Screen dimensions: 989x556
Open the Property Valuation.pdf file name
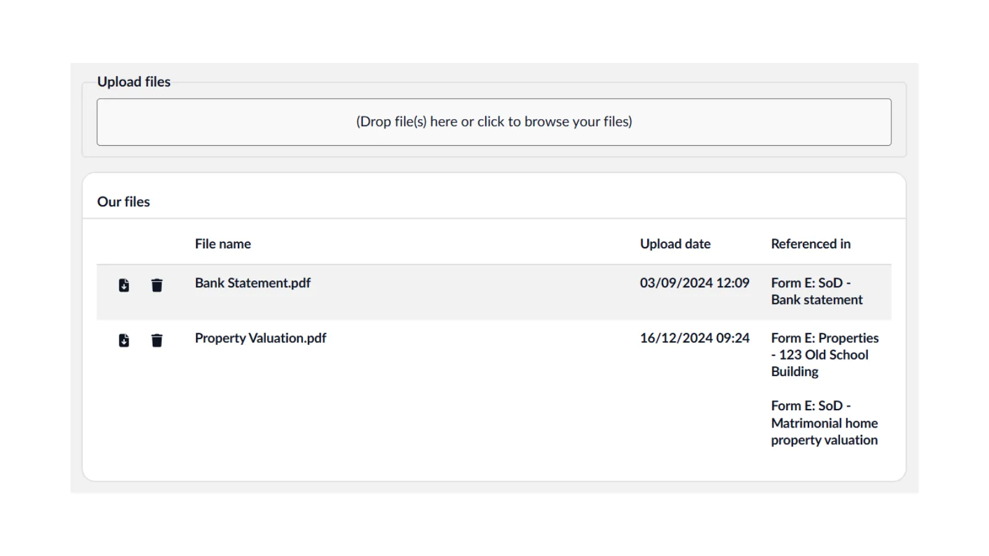(x=260, y=339)
